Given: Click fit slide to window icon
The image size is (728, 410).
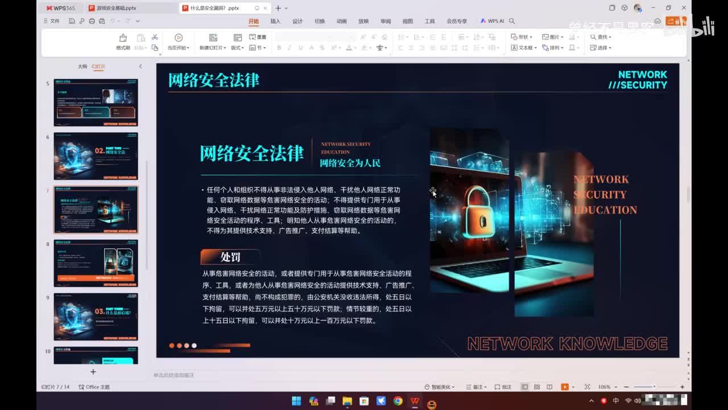Looking at the screenshot, I should pyautogui.click(x=588, y=387).
